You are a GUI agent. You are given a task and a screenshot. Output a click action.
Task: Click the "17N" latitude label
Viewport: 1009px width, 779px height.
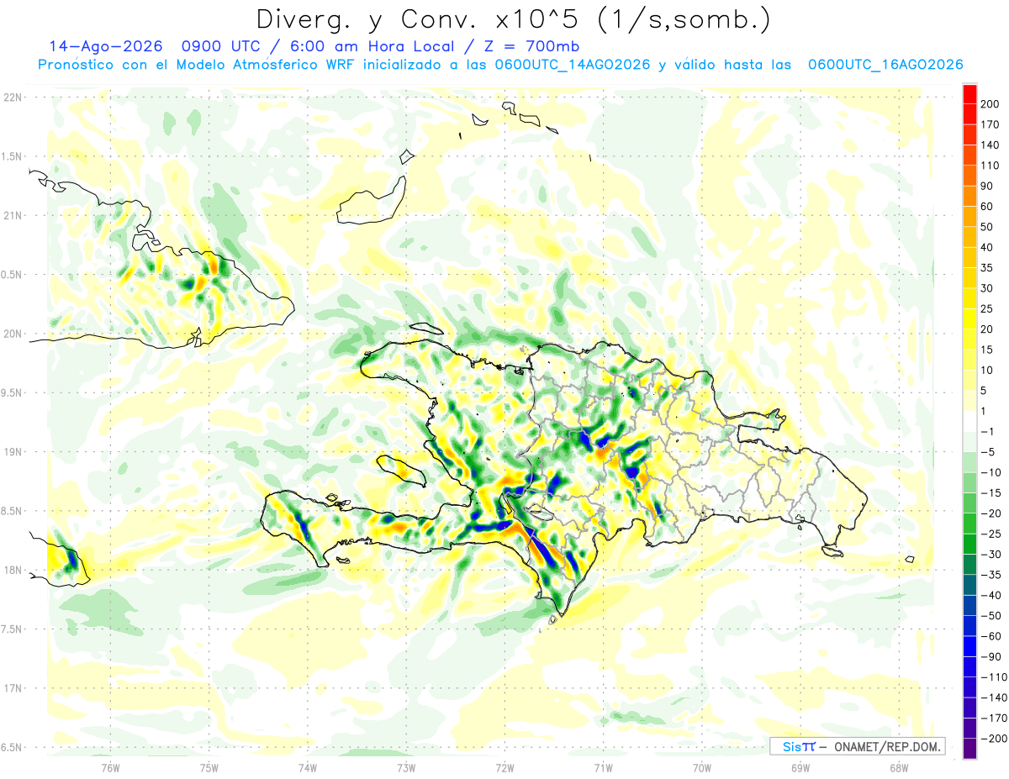coord(12,688)
